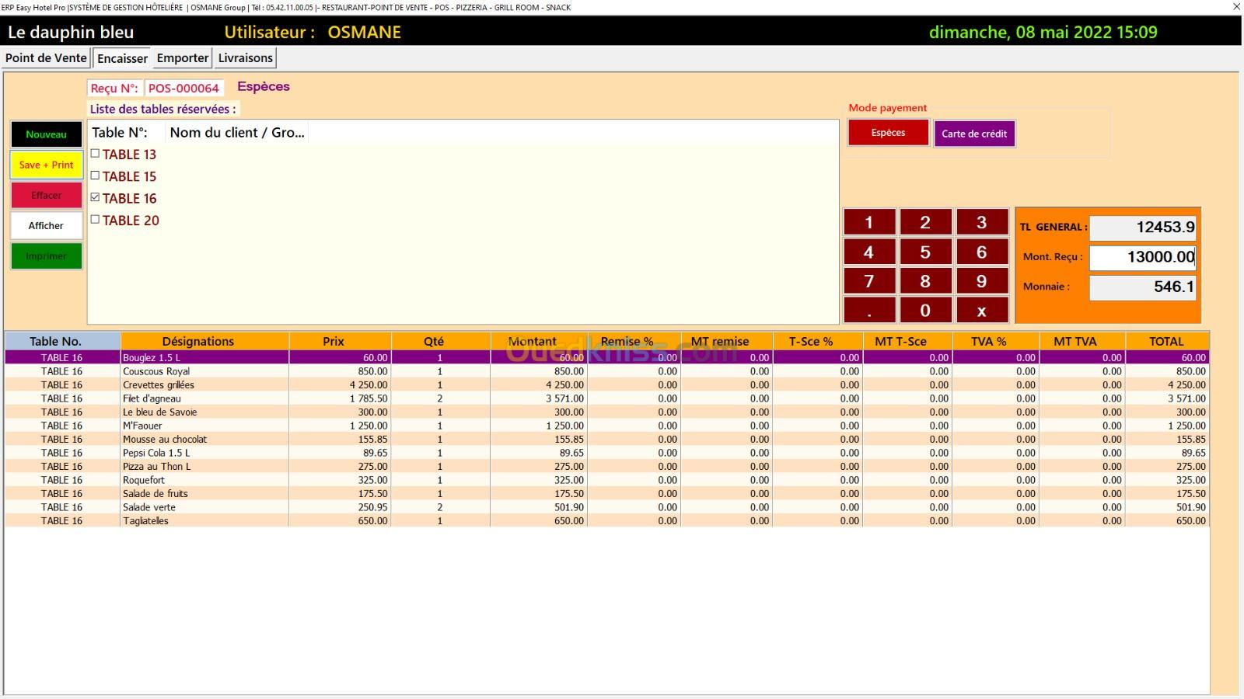Click the yellow Save + Print button
The width and height of the screenshot is (1244, 699).
click(46, 165)
